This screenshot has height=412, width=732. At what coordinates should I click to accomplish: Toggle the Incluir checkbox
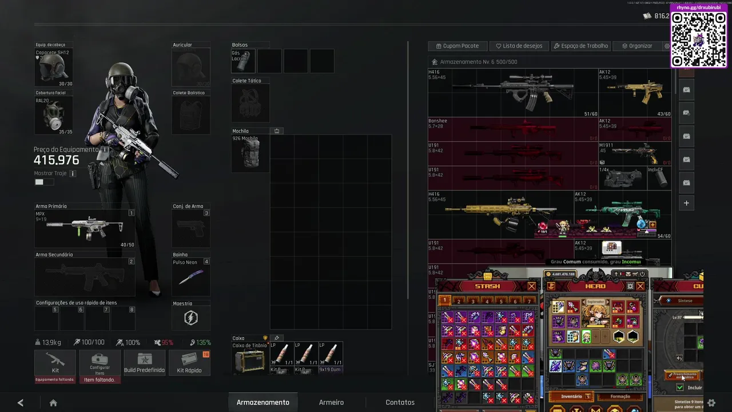click(680, 388)
